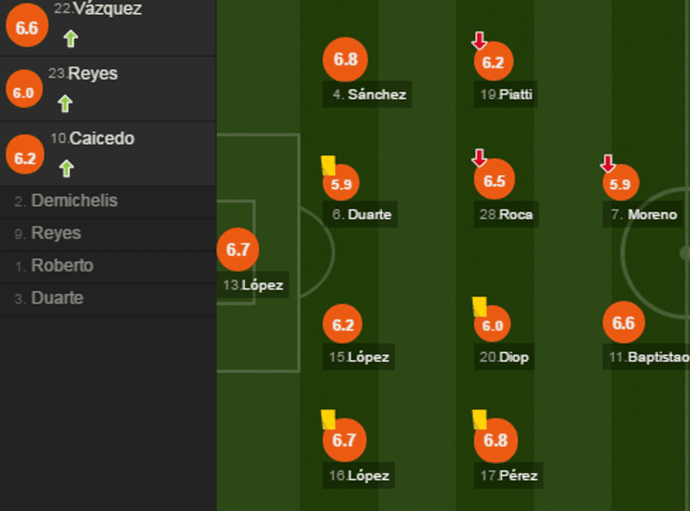The width and height of the screenshot is (690, 511).
Task: Click Caicedo's 6.2 rating badge in the substitutes list
Action: coord(25,158)
